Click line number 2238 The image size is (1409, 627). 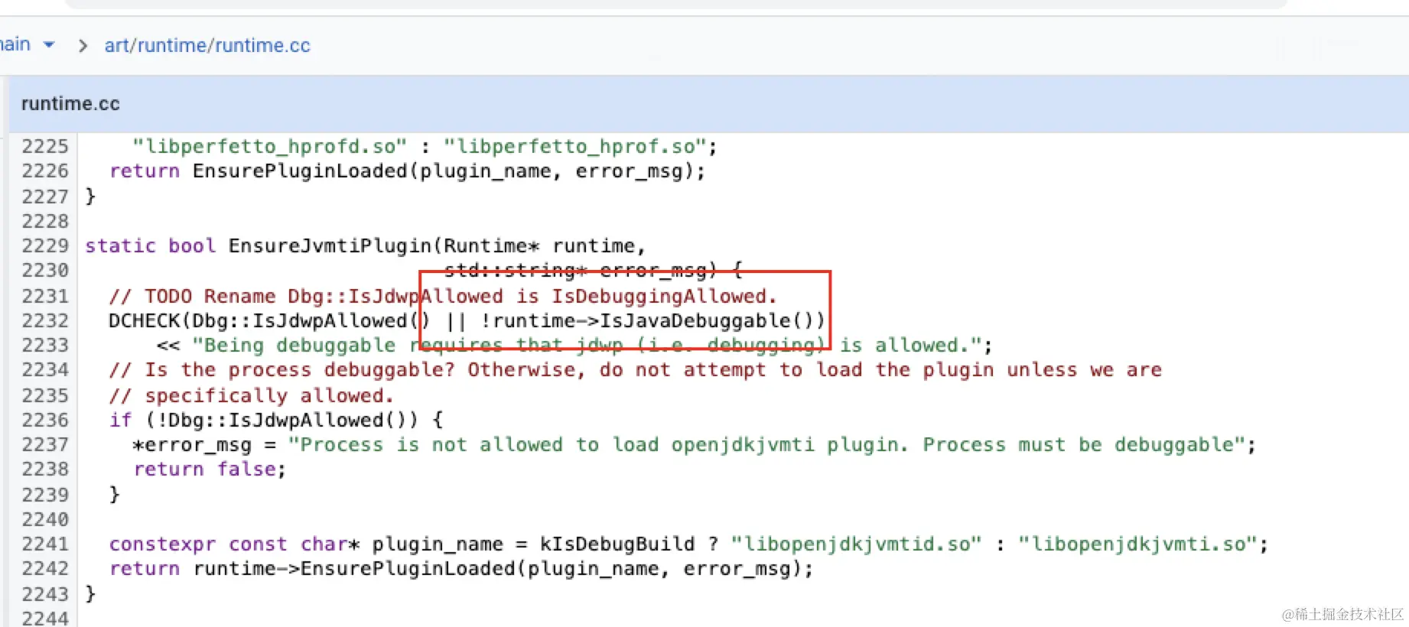point(45,469)
